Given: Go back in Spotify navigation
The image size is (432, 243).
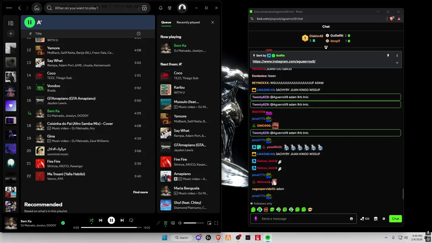Looking at the screenshot, I should [x=20, y=8].
